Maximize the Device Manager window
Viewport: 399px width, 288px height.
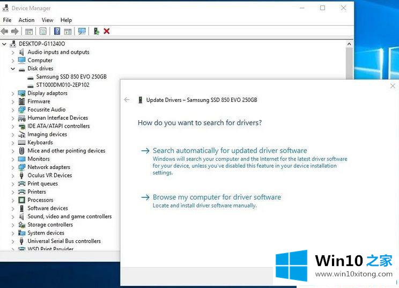(322, 8)
